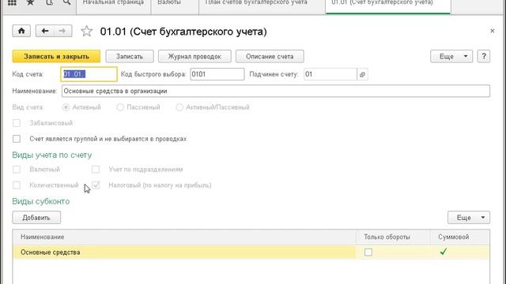Screen dimensions: 506x284
Task: Expand the top Еще dropdown menu
Action: (451, 56)
